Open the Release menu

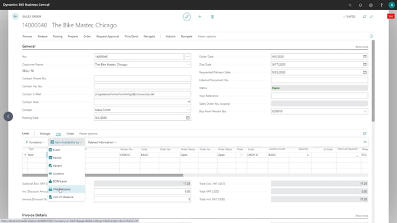pyautogui.click(x=42, y=37)
